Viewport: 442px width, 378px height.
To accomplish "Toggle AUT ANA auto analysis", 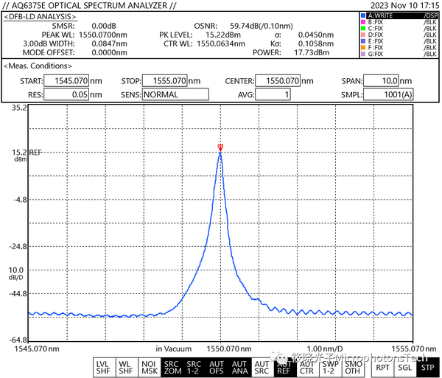I will [240, 367].
